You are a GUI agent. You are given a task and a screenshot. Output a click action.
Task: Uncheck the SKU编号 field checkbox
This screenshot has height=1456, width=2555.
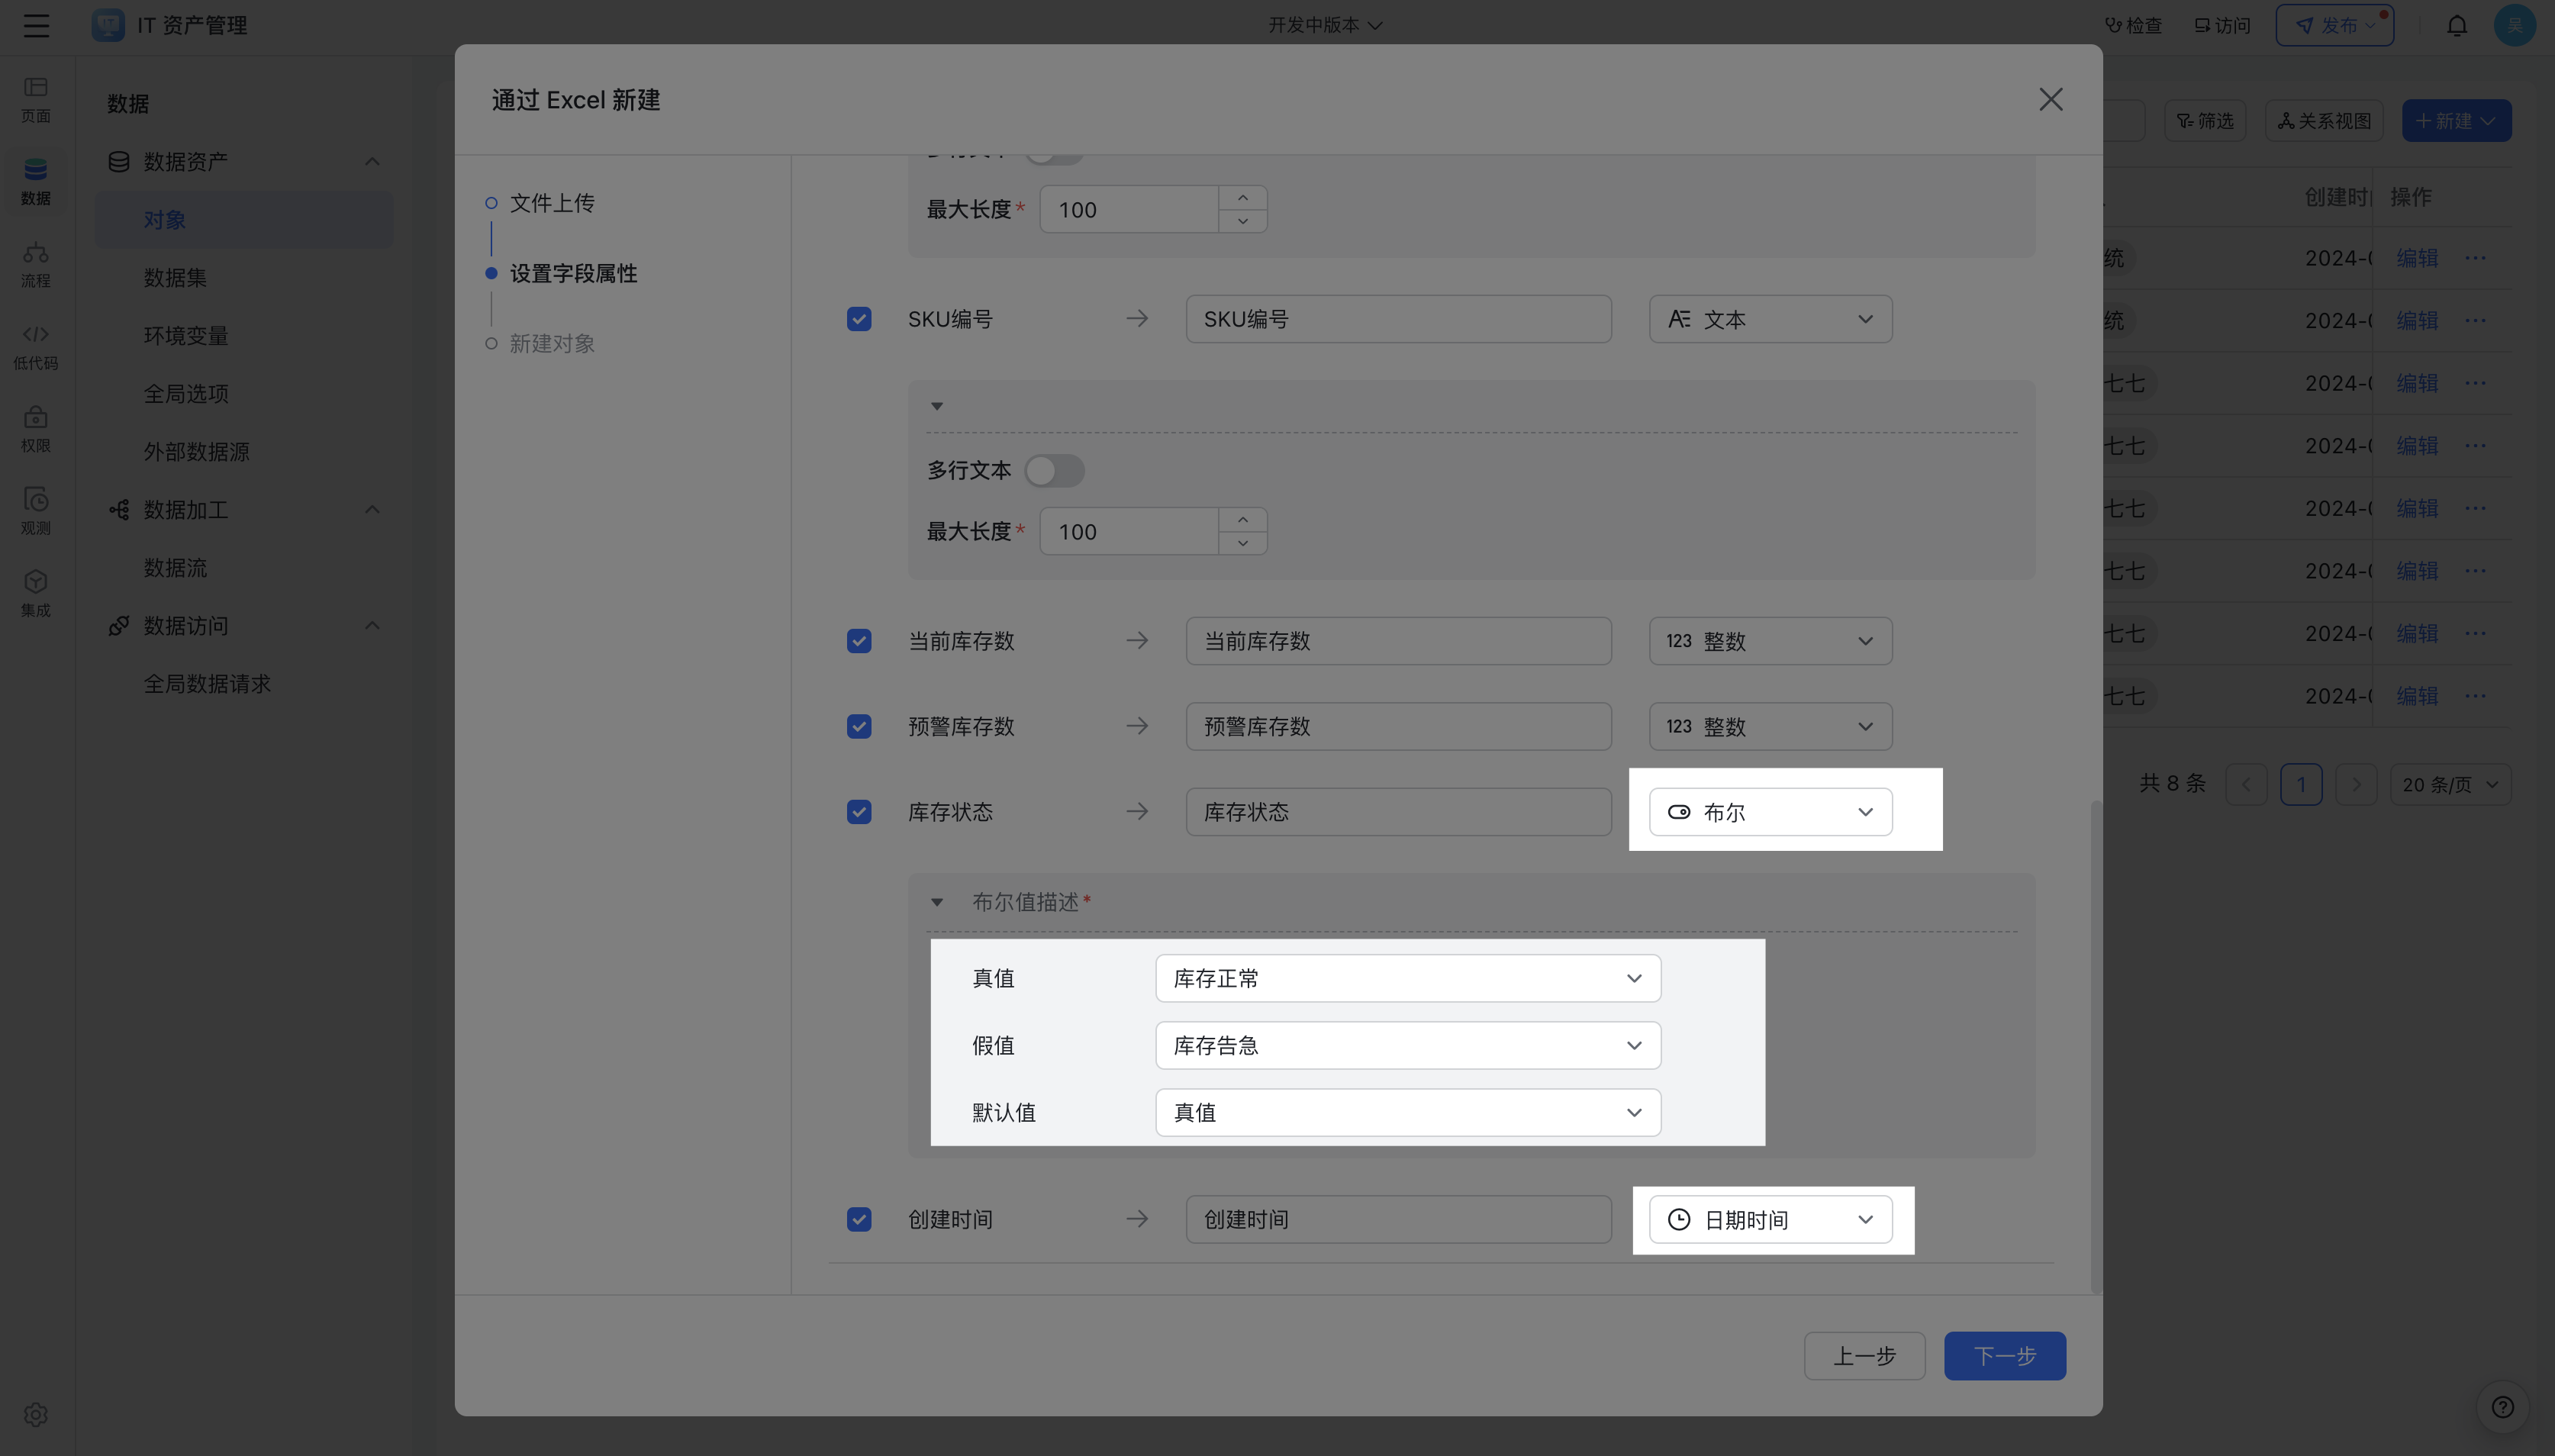pyautogui.click(x=859, y=319)
